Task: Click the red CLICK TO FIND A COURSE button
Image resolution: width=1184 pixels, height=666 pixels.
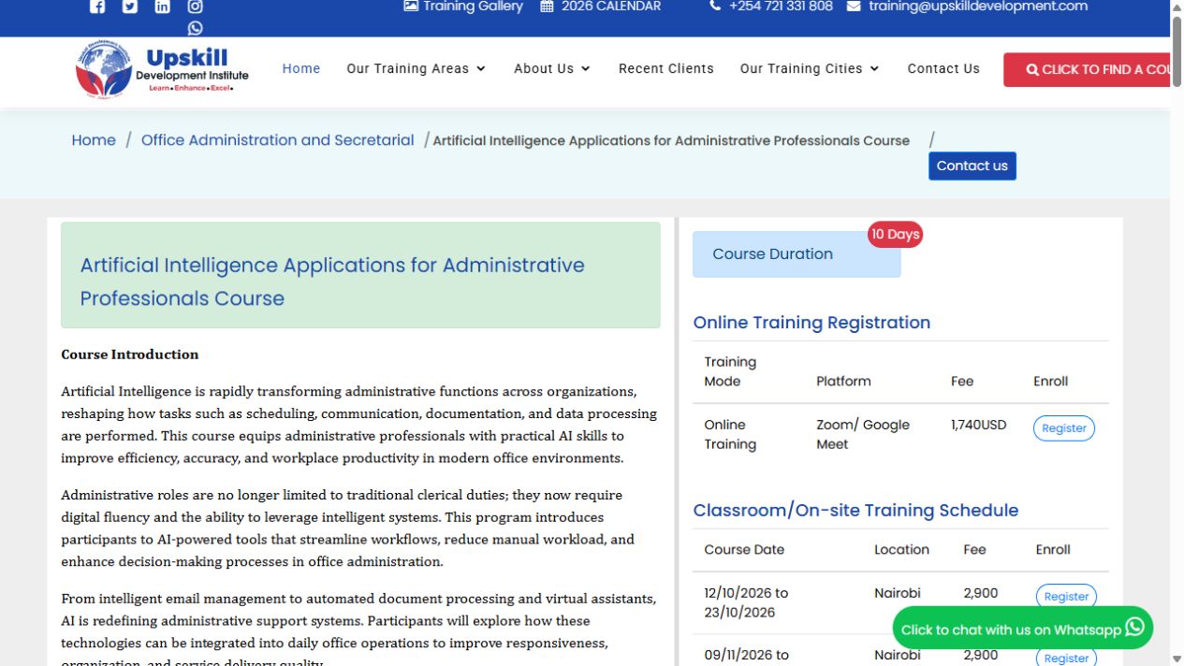Action: (1087, 69)
